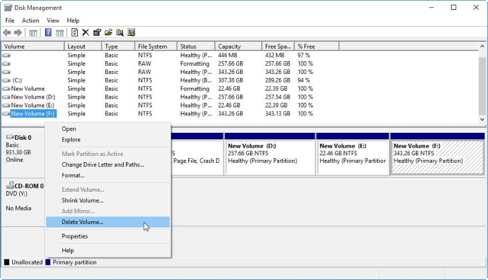Click the green Refresh toolbar icon
This screenshot has width=488, height=280.
[74, 32]
